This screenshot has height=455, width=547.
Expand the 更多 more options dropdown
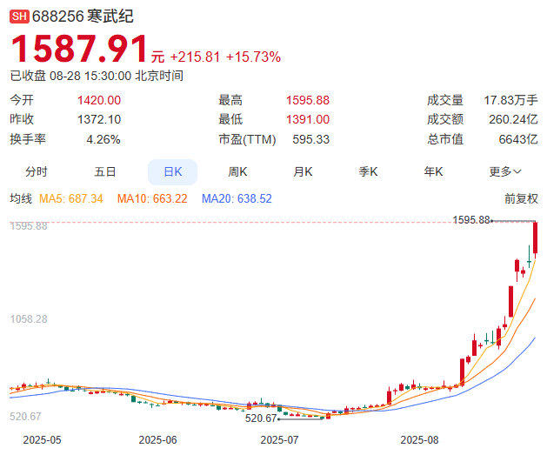click(x=505, y=171)
